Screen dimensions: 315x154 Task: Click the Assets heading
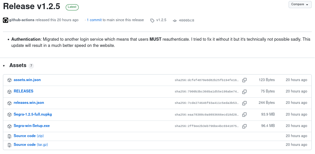click(x=18, y=65)
